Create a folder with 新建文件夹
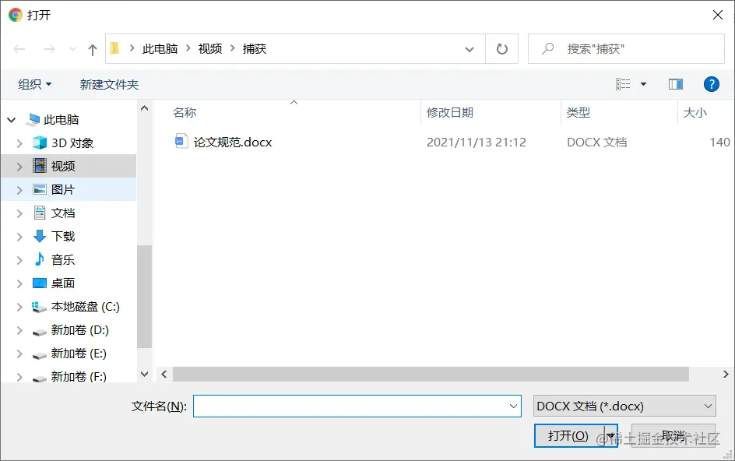The width and height of the screenshot is (735, 461). point(109,84)
